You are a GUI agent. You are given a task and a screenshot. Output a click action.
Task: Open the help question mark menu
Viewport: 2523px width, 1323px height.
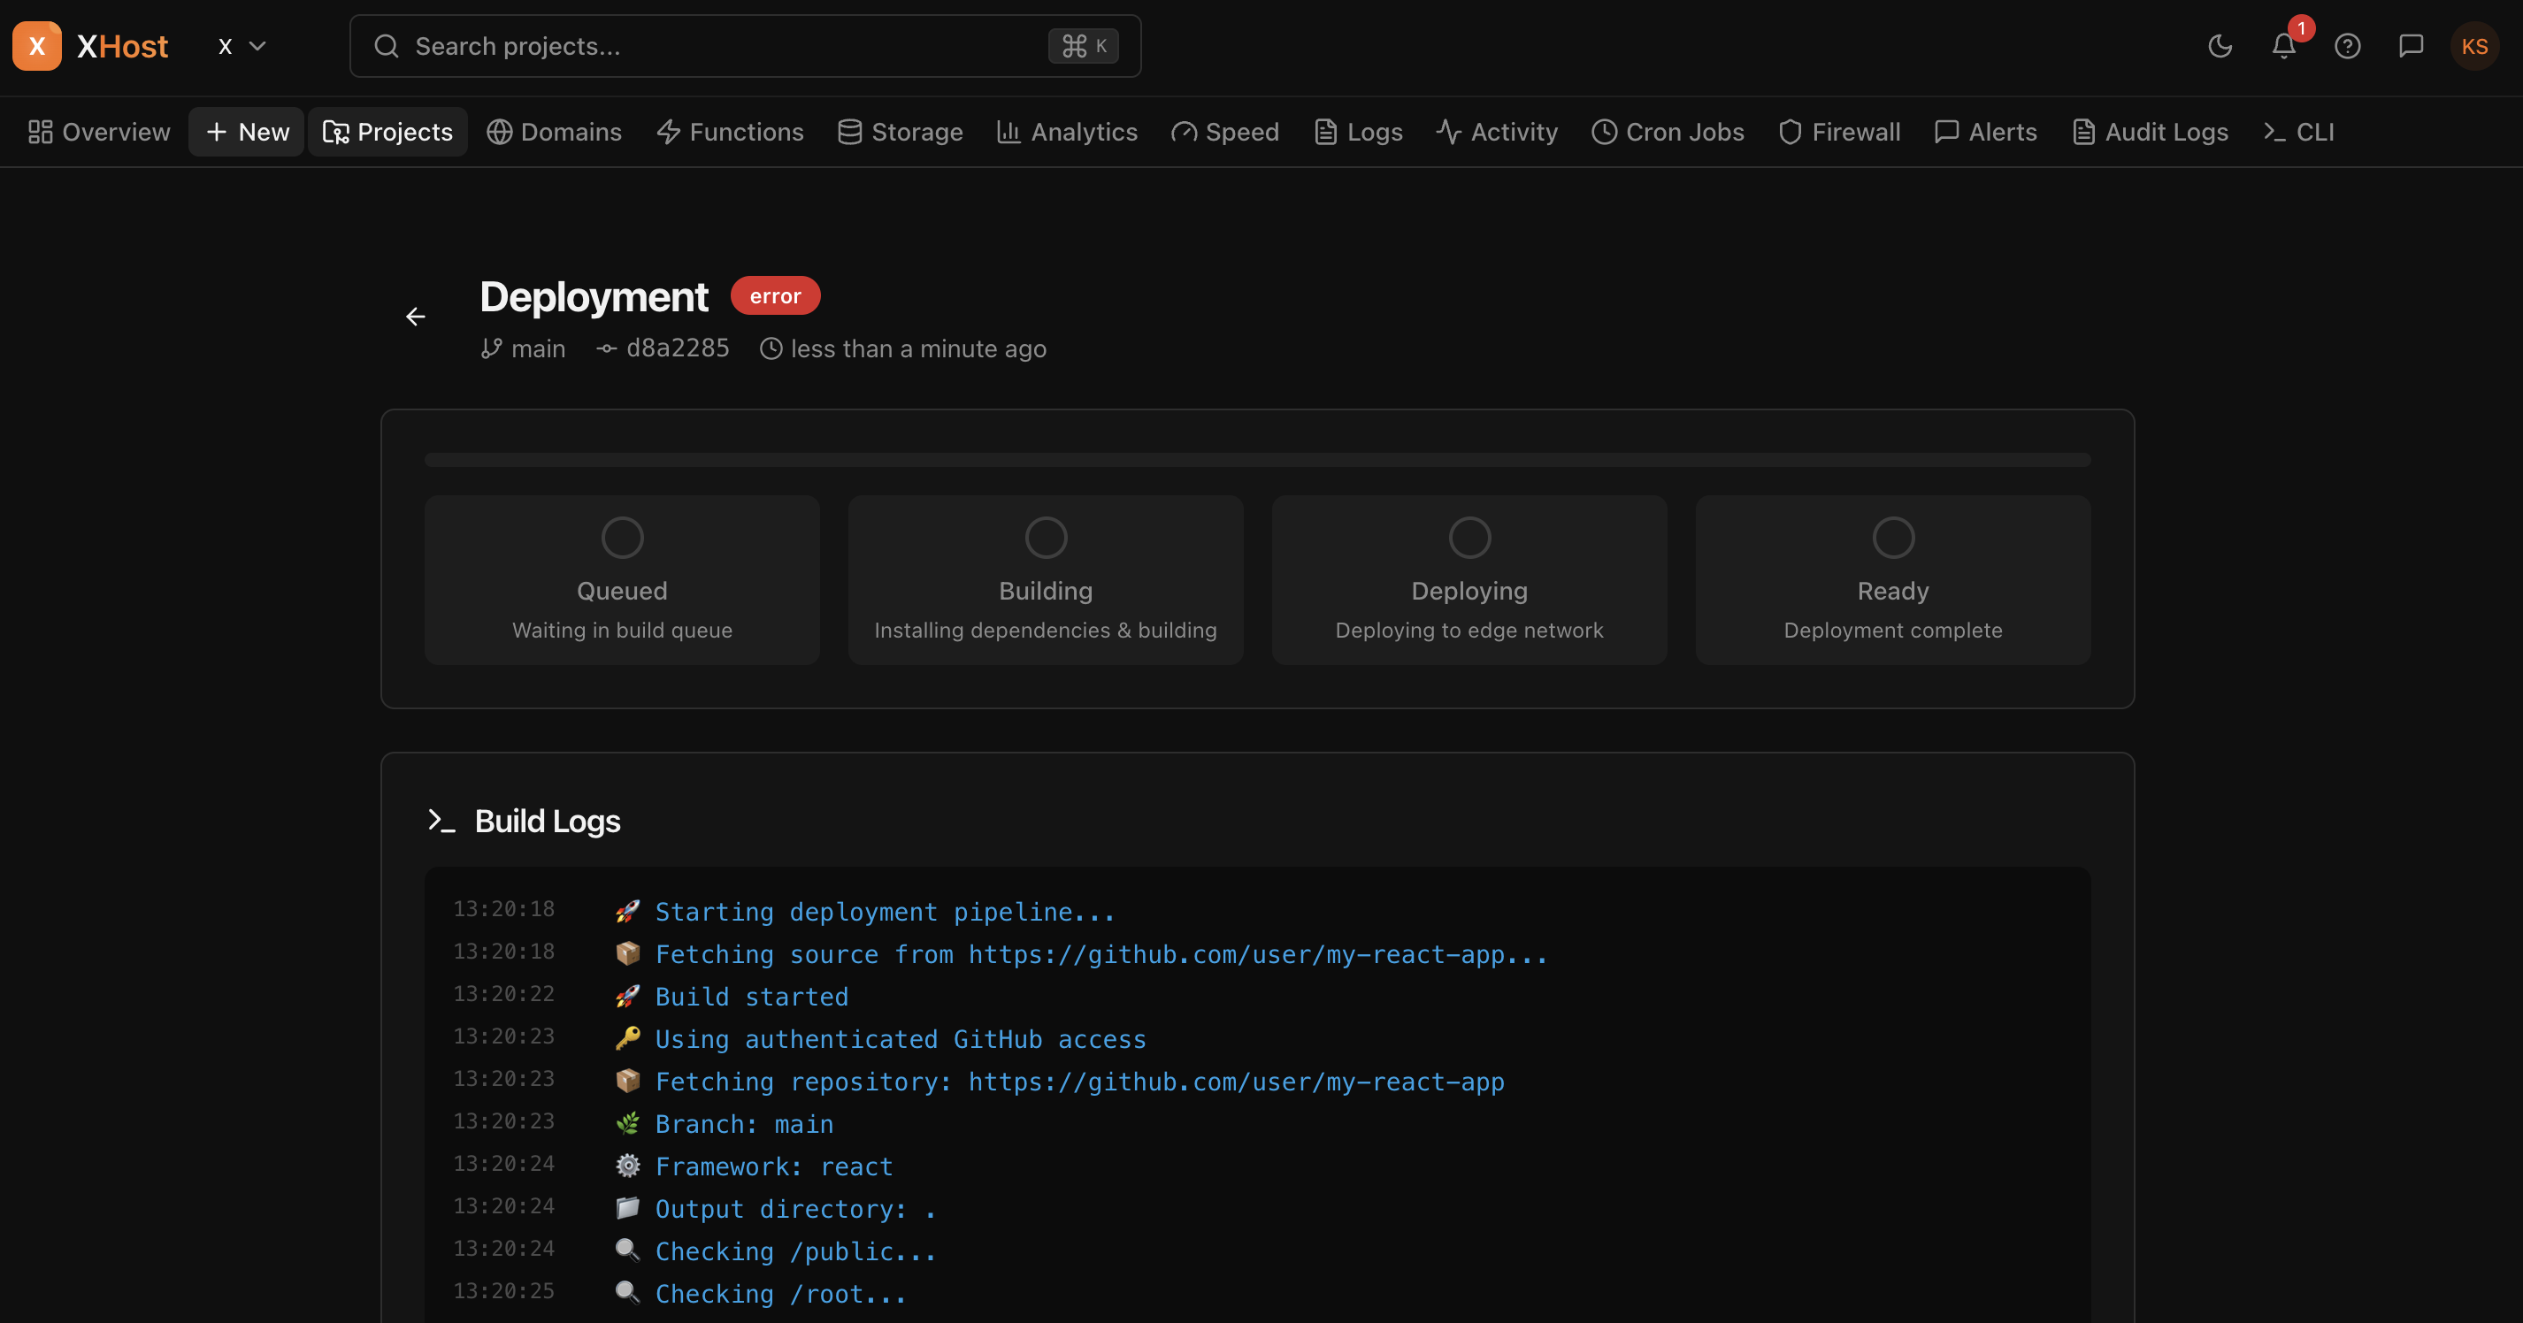point(2347,46)
